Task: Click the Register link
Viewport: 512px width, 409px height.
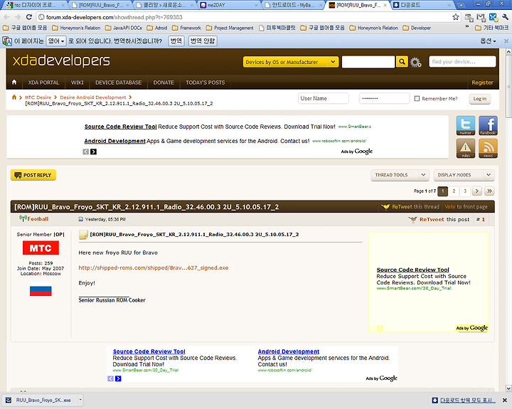Action: tap(482, 83)
